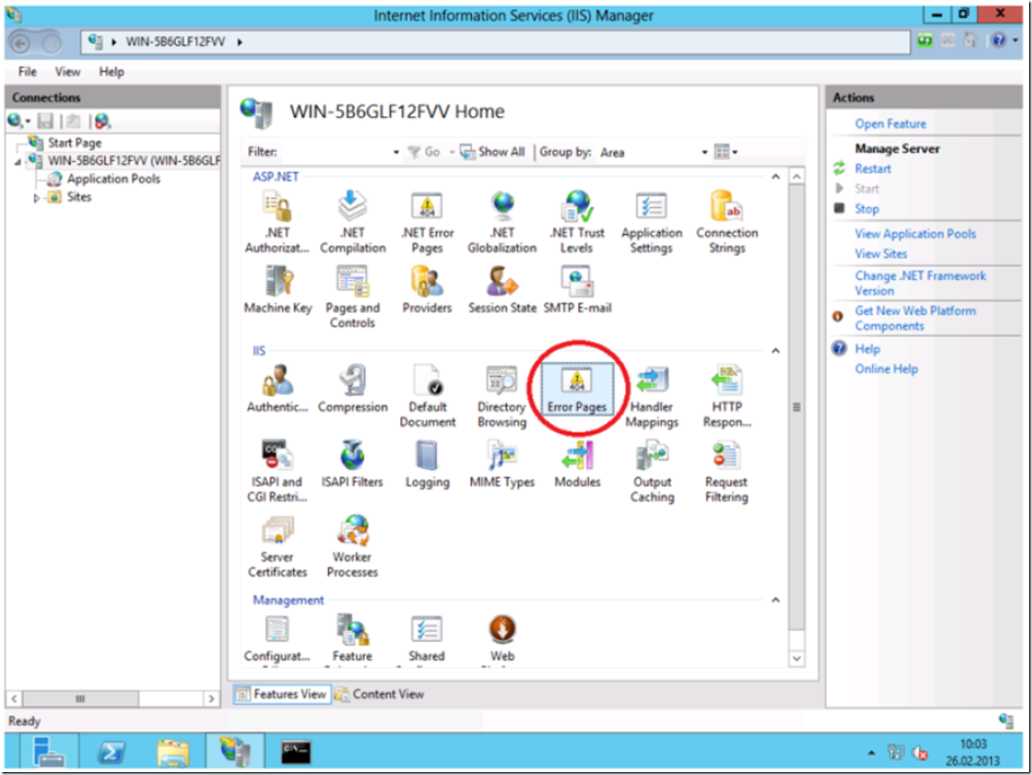Open Session State feature
Screen dimensions: 1032x775
502,290
